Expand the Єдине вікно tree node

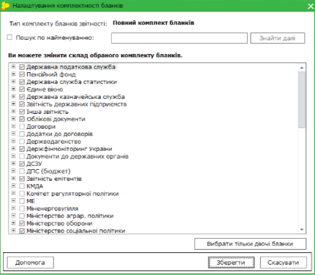click(14, 89)
